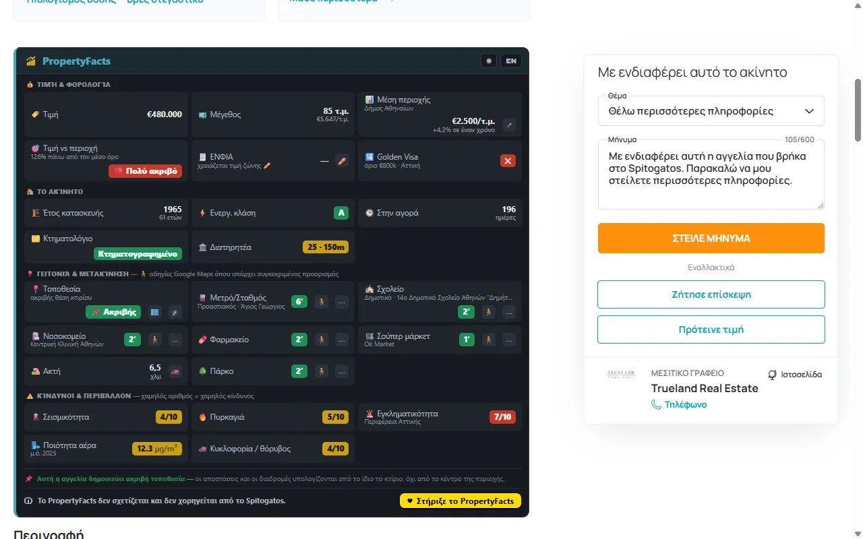Click the Κυκλοφορία / θόρυβος 4/10 score

pyautogui.click(x=336, y=449)
